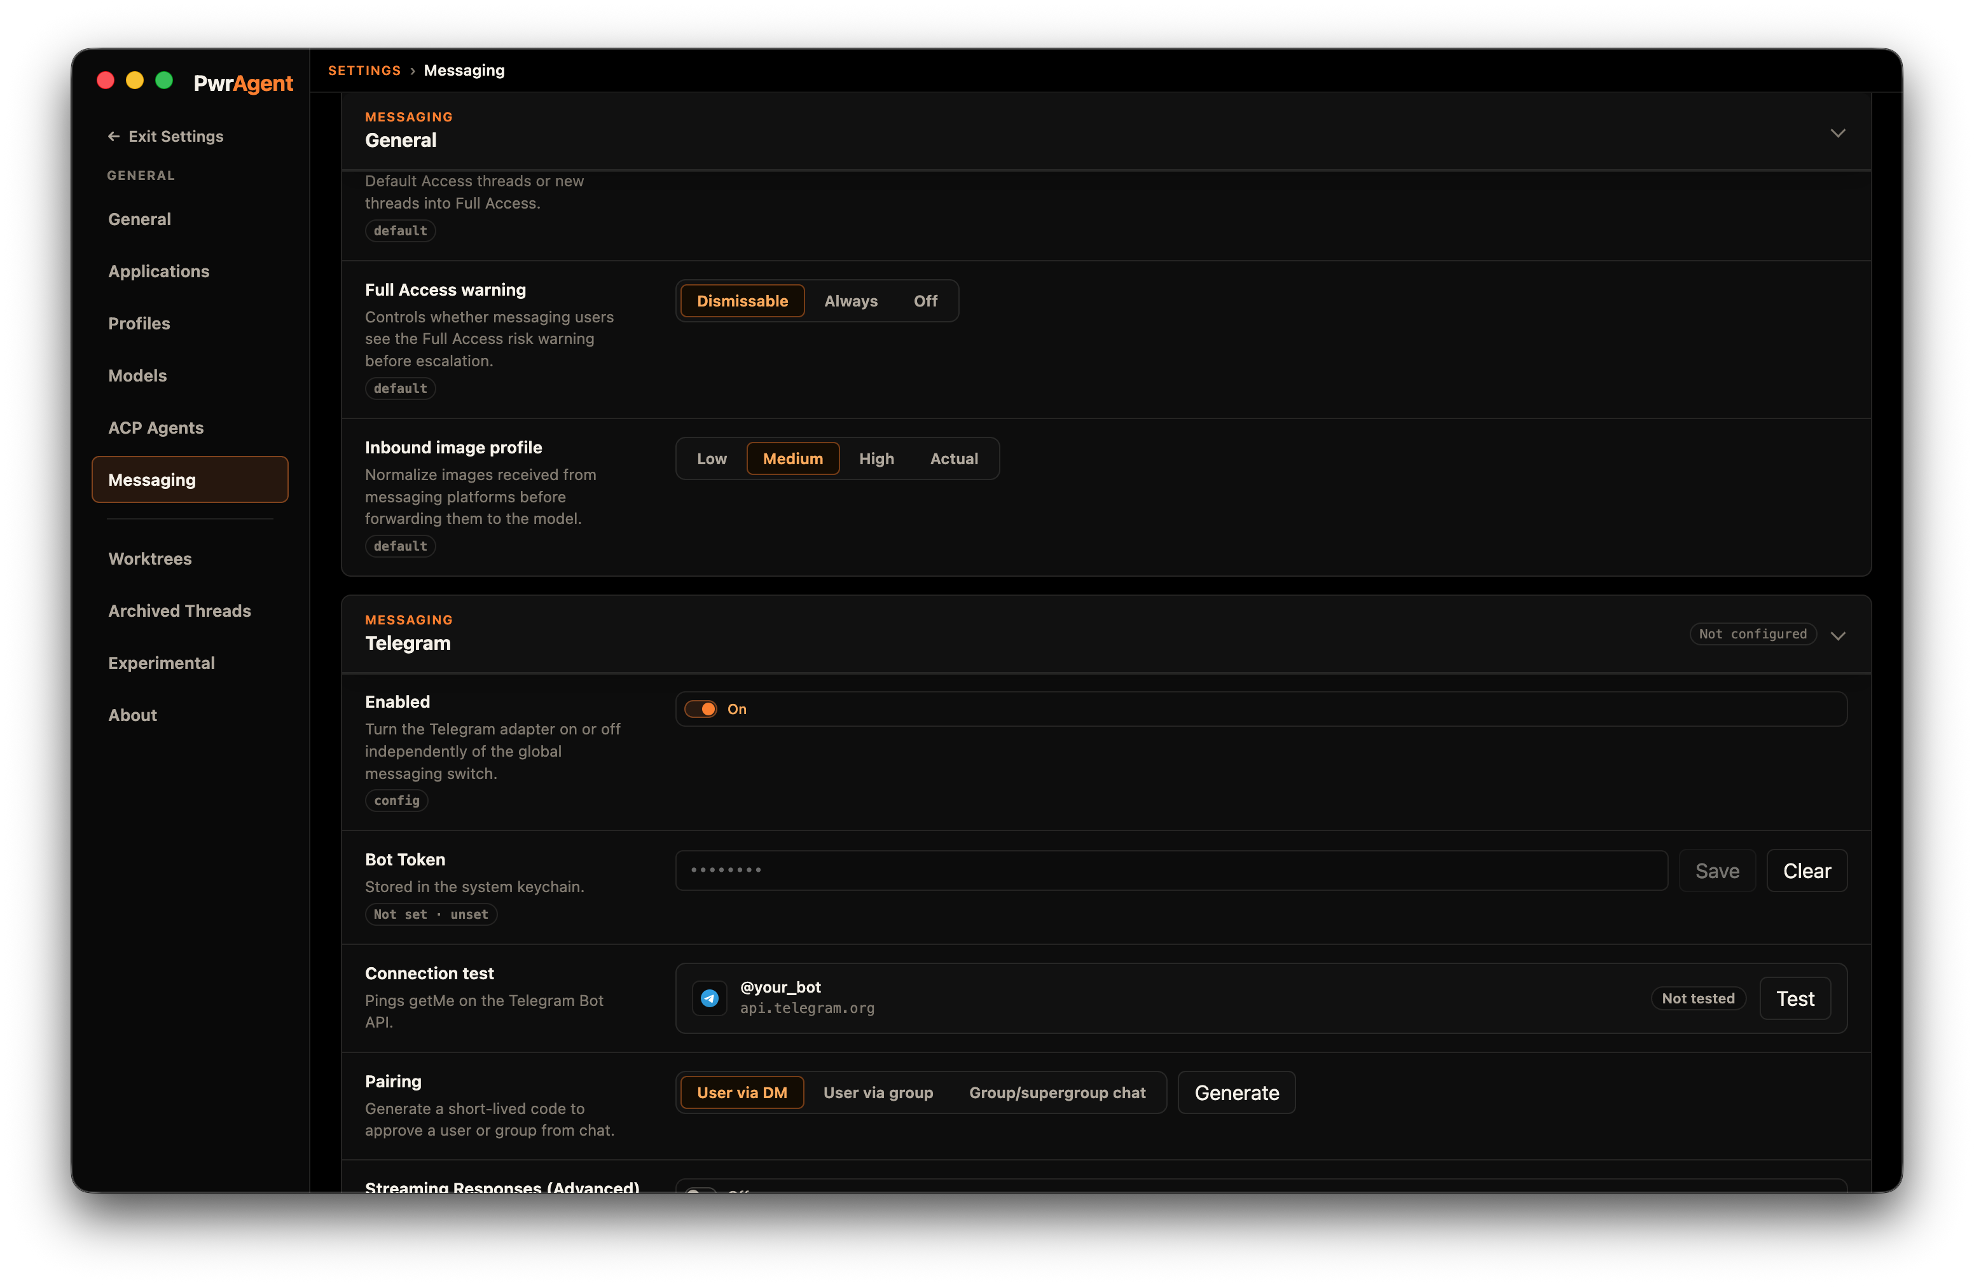Screen dimensions: 1974x1287
Task: Click the Not tested status badge
Action: point(1698,998)
